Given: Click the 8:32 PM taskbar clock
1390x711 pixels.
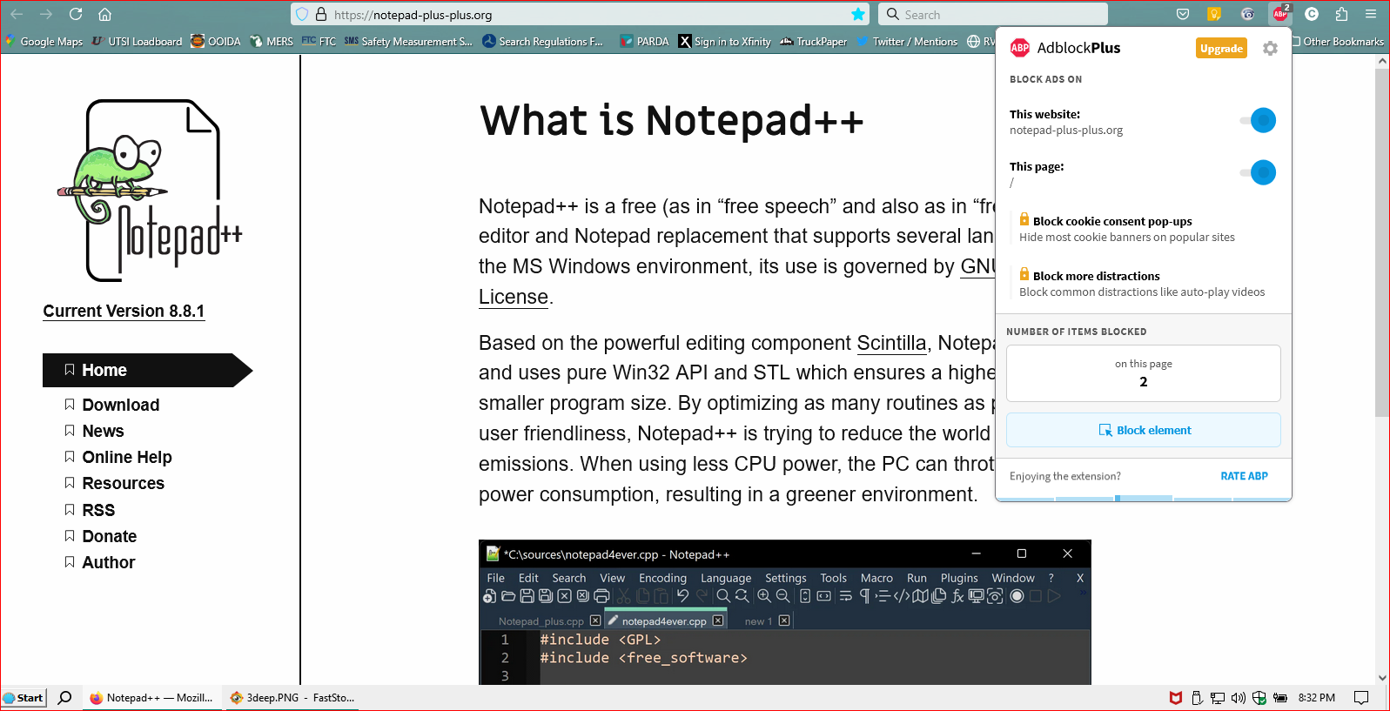Looking at the screenshot, I should 1316,697.
